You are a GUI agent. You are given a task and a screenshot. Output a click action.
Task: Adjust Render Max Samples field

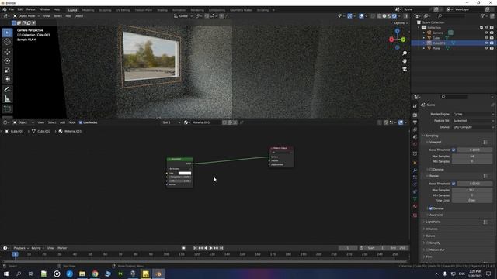472,190
